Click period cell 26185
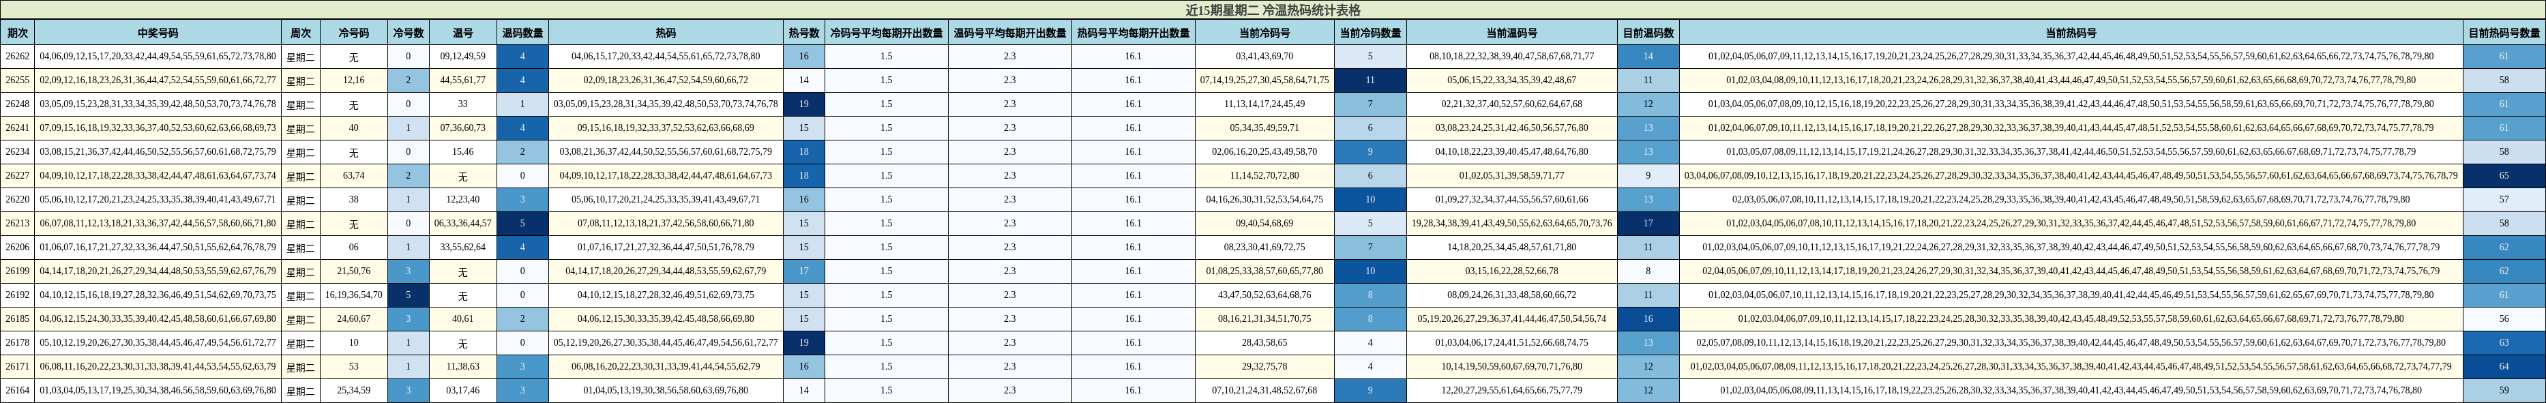Screen dimensions: 2546x403 pos(18,319)
